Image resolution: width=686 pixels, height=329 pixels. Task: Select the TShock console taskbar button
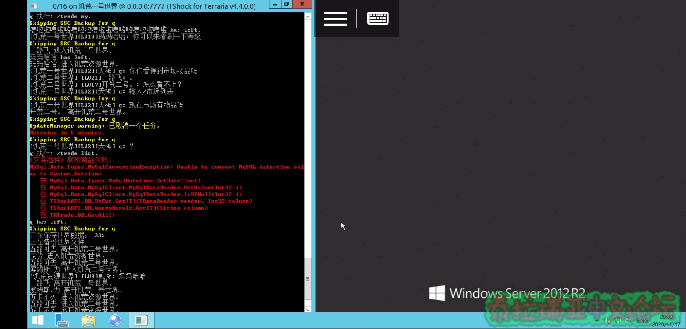[141, 320]
